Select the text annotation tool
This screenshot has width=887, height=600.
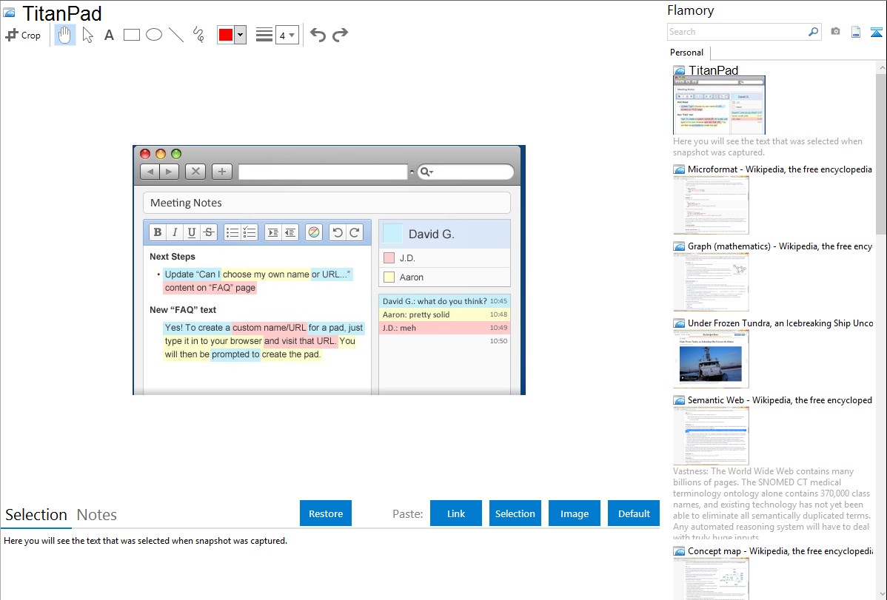(109, 35)
